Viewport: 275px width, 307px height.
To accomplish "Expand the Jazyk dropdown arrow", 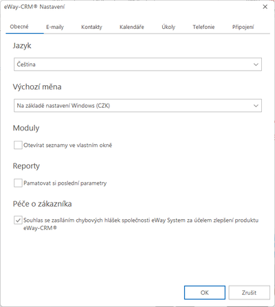I will tap(256, 65).
